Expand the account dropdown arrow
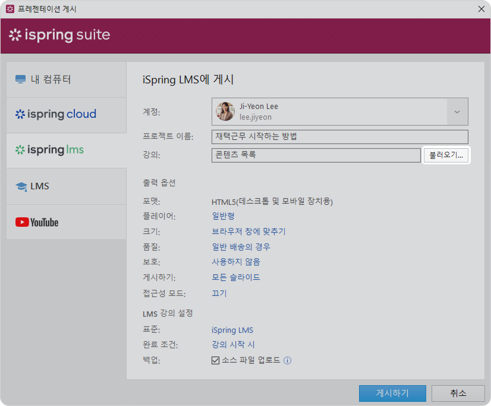This screenshot has height=406, width=491. pyautogui.click(x=457, y=111)
